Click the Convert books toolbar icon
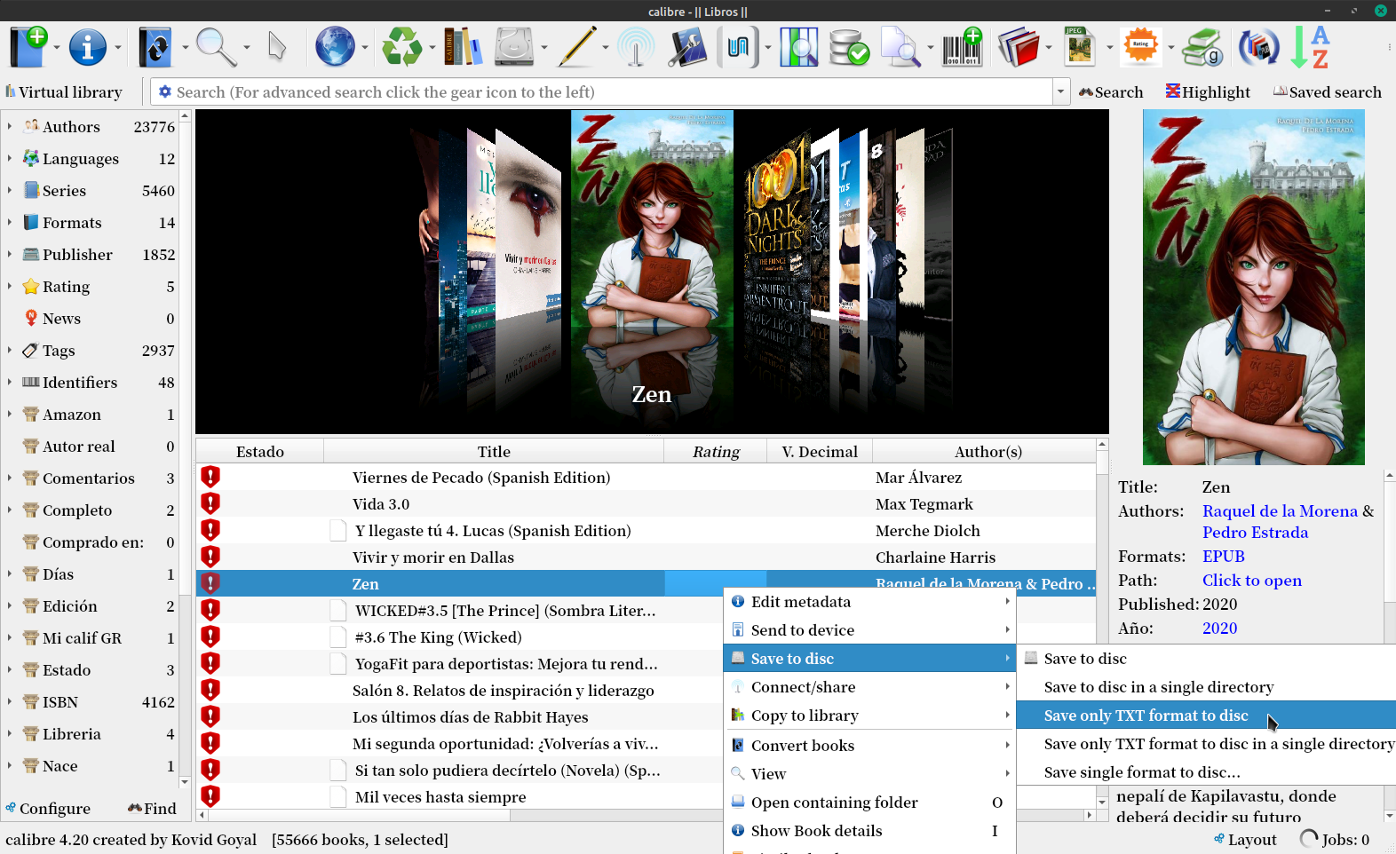This screenshot has width=1396, height=854. coord(155,47)
